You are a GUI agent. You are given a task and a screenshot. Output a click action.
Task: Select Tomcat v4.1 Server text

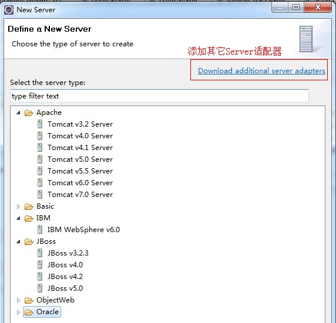pyautogui.click(x=80, y=148)
